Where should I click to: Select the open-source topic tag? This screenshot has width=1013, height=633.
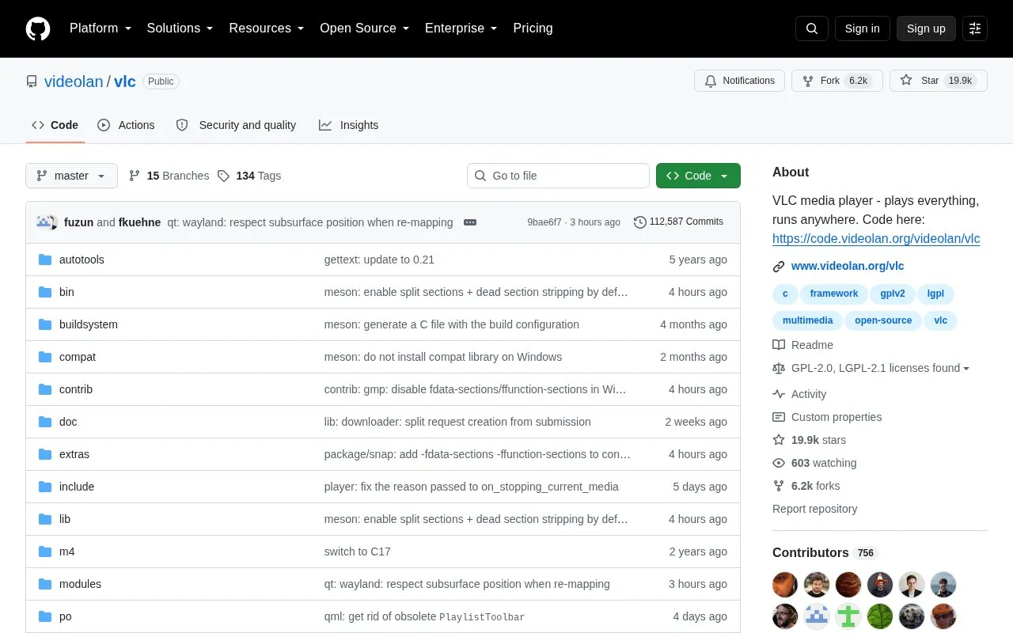(883, 320)
